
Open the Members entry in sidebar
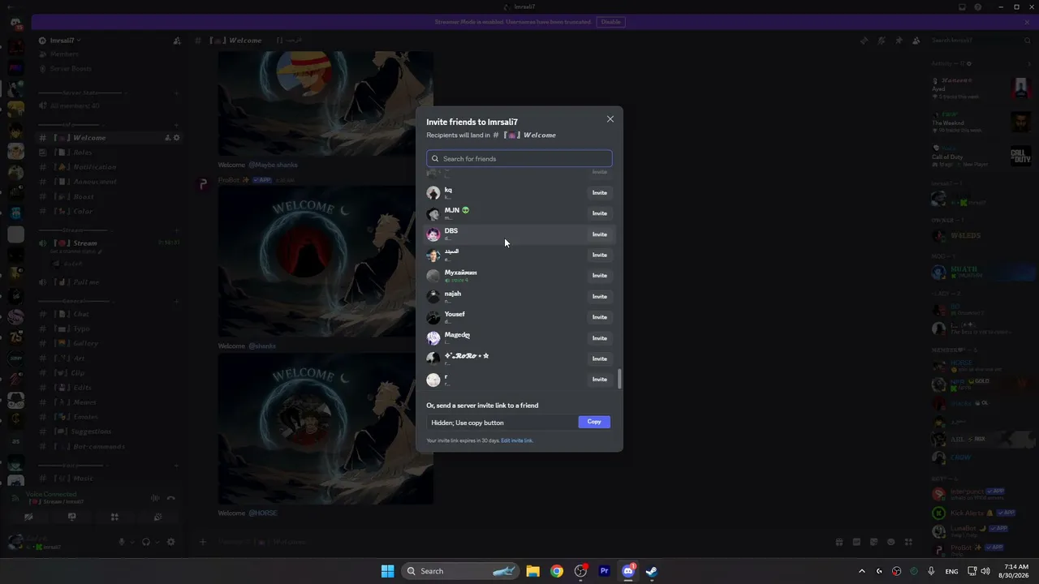tap(65, 54)
